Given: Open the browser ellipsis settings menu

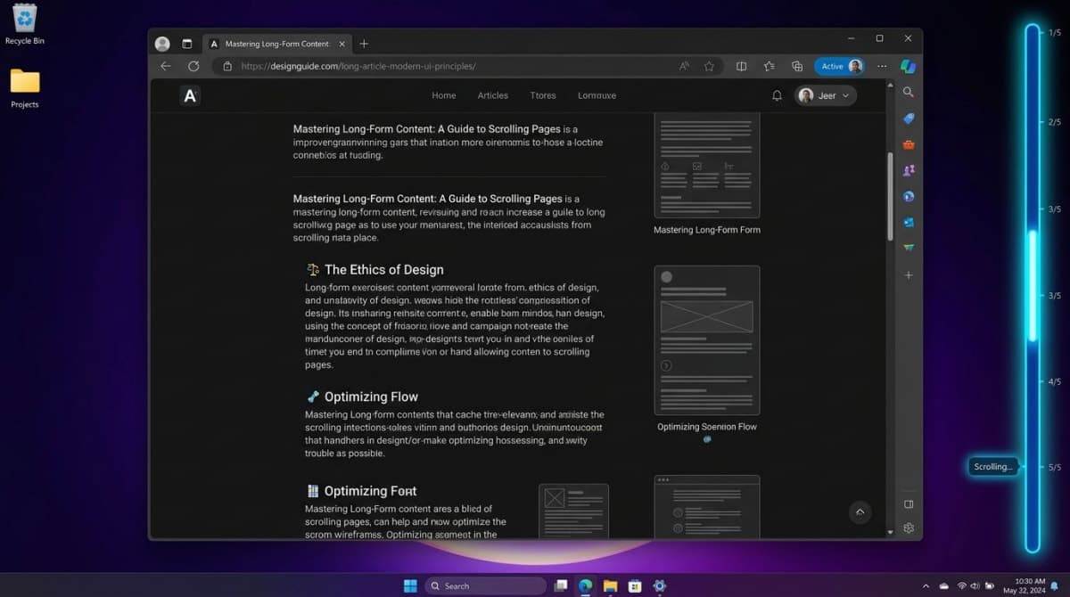Looking at the screenshot, I should pyautogui.click(x=881, y=66).
